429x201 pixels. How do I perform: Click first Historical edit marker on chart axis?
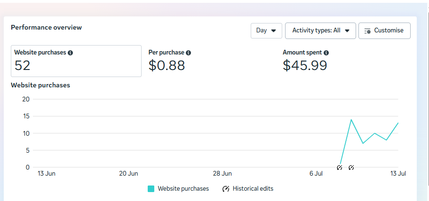[x=340, y=168]
